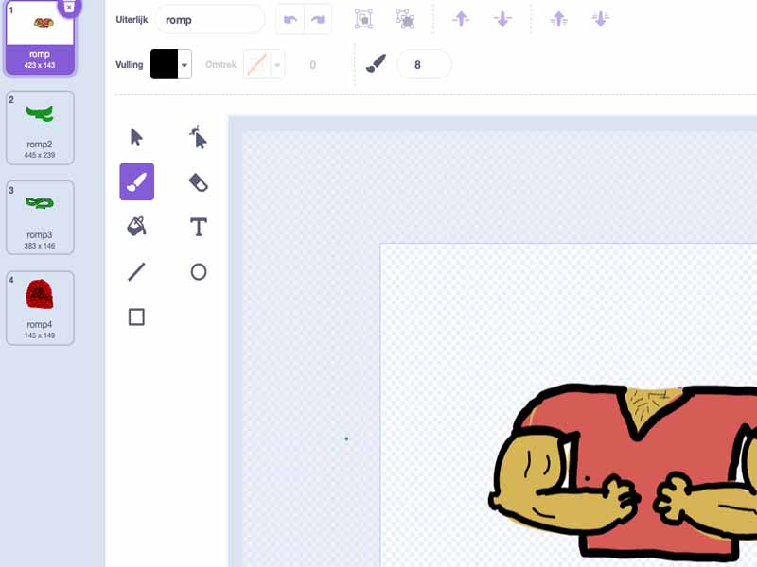
Task: Click the Group objects icon
Action: tap(363, 19)
